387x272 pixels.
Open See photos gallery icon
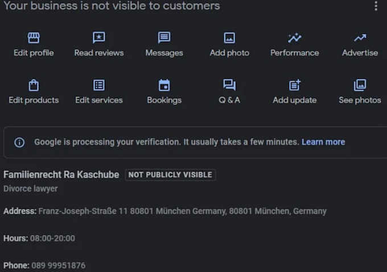360,85
